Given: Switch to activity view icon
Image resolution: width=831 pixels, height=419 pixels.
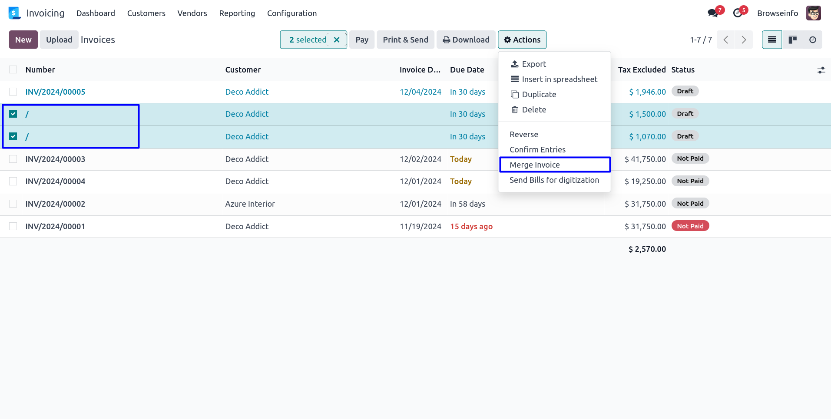Looking at the screenshot, I should click(812, 40).
